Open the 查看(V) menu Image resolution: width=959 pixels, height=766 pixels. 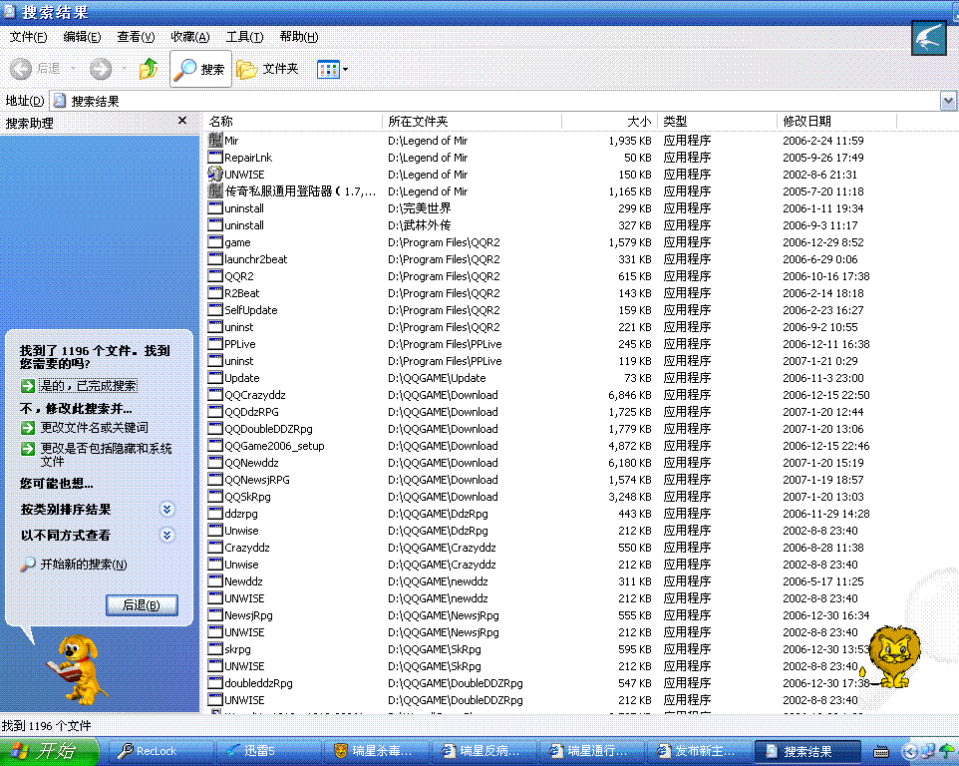coord(136,37)
